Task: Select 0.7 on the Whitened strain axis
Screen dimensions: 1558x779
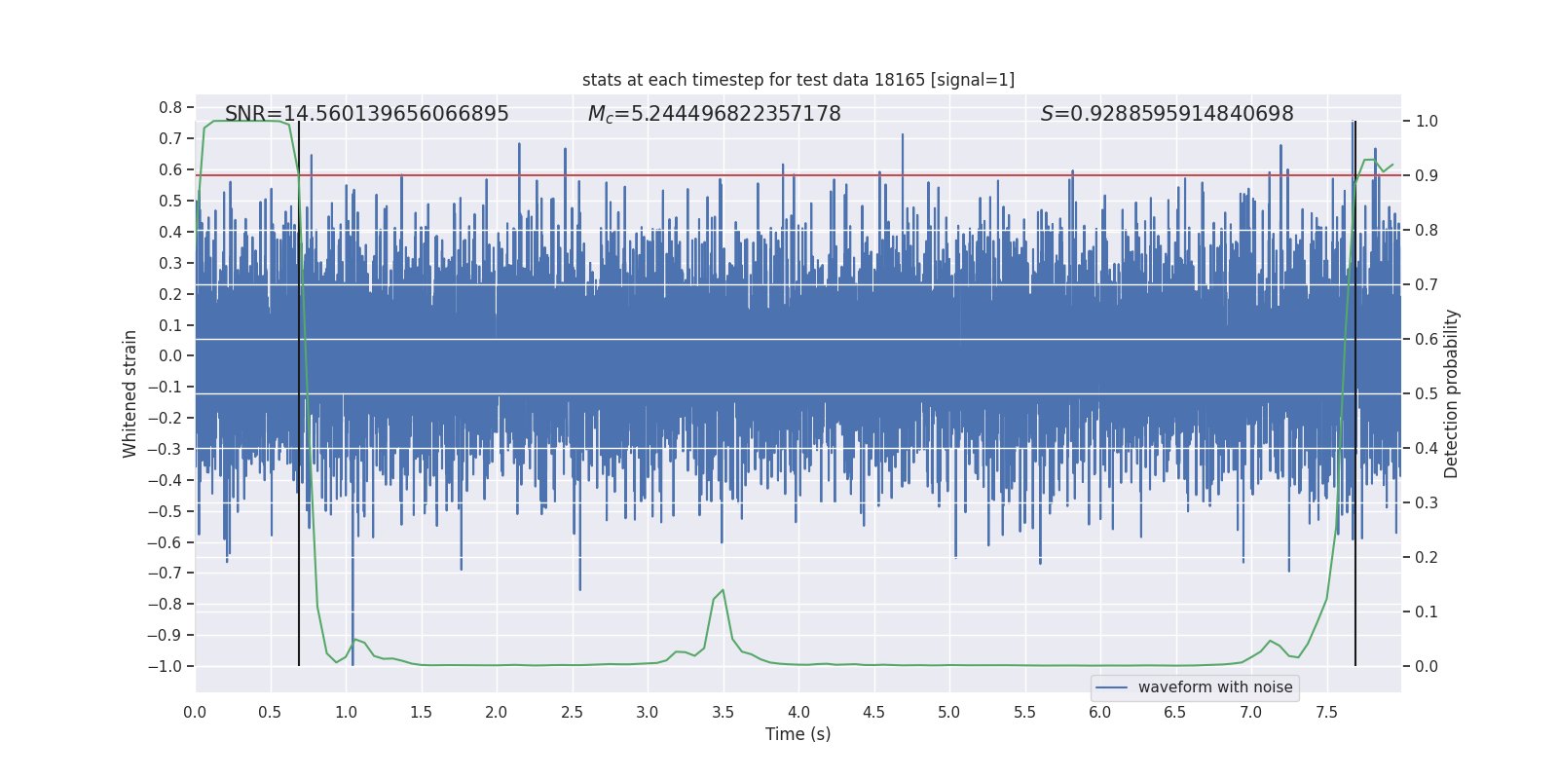Action: pos(170,138)
